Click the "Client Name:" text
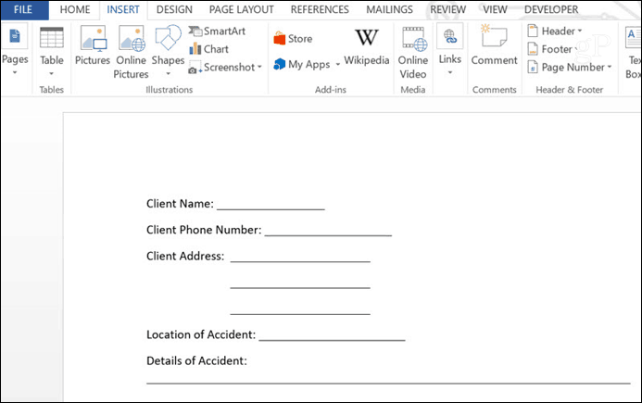Viewport: 642px width, 403px height. [x=180, y=204]
